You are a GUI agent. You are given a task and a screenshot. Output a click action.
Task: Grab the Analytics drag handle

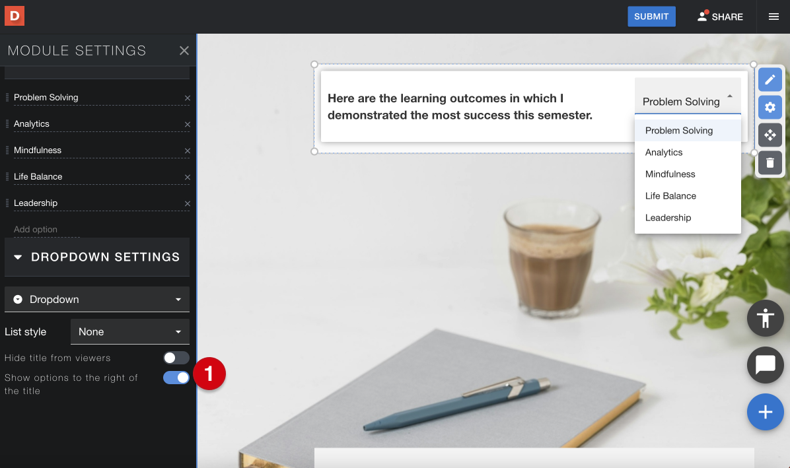[7, 124]
